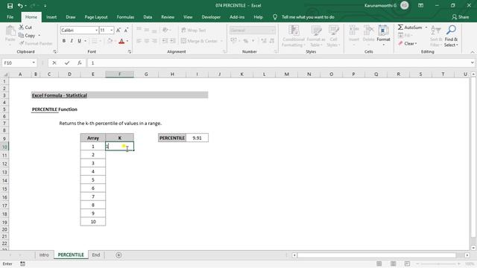
Task: Open Ribbon Display Options icon
Action: point(420,5)
